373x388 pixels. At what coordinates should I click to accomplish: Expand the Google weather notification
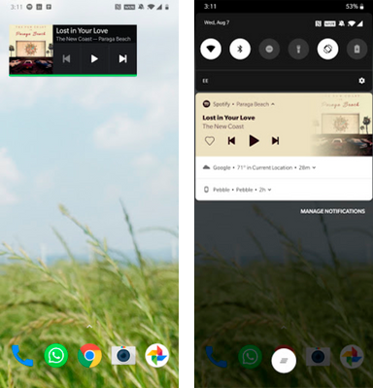[314, 168]
